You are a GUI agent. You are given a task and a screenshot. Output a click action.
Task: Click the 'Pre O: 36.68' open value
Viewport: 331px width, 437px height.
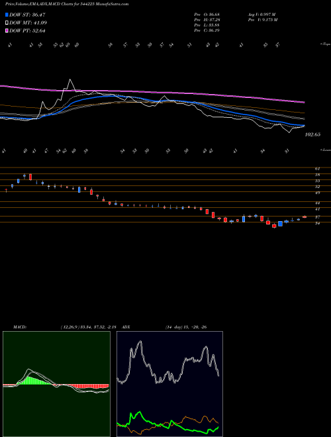pos(207,15)
